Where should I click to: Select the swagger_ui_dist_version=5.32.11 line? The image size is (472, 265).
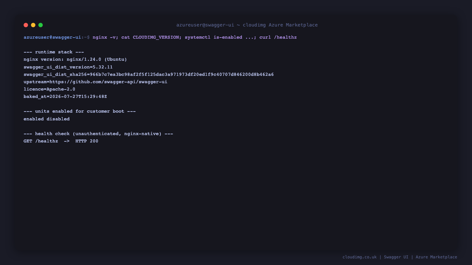click(x=68, y=67)
